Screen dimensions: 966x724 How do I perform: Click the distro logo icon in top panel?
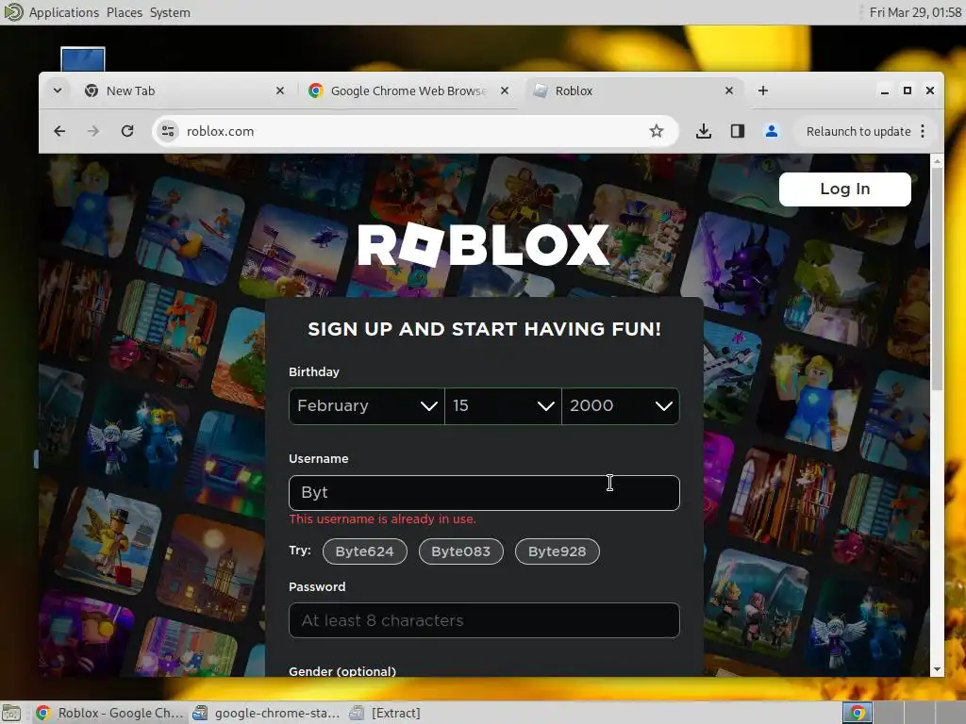[13, 12]
